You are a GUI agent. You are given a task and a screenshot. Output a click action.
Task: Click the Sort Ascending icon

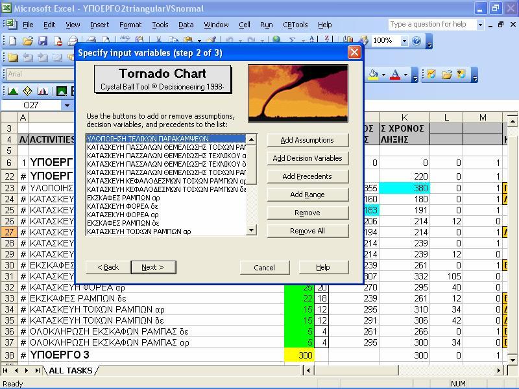pos(312,40)
